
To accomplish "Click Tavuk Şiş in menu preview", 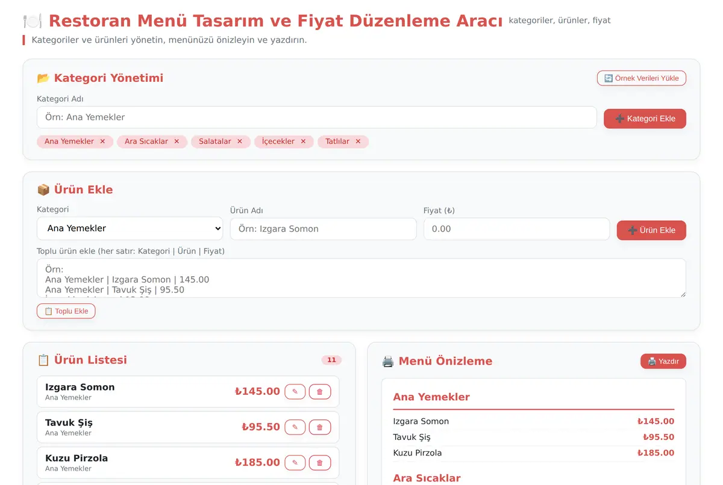I will 412,437.
